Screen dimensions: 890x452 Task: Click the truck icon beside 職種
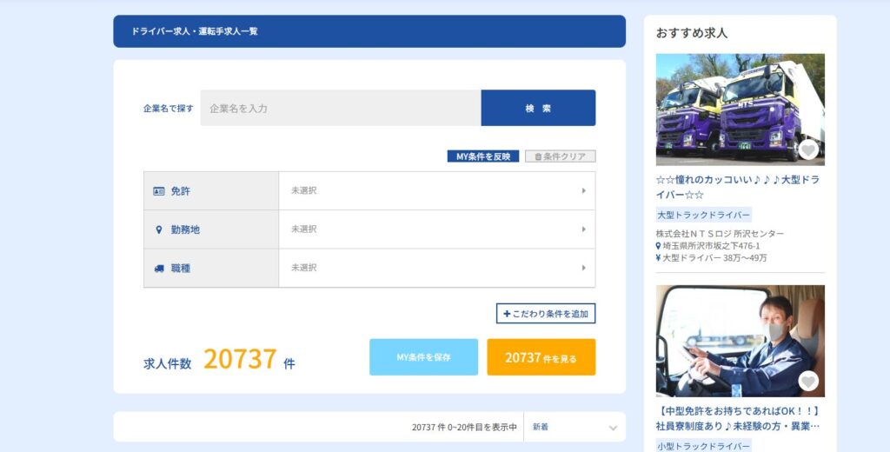point(159,269)
